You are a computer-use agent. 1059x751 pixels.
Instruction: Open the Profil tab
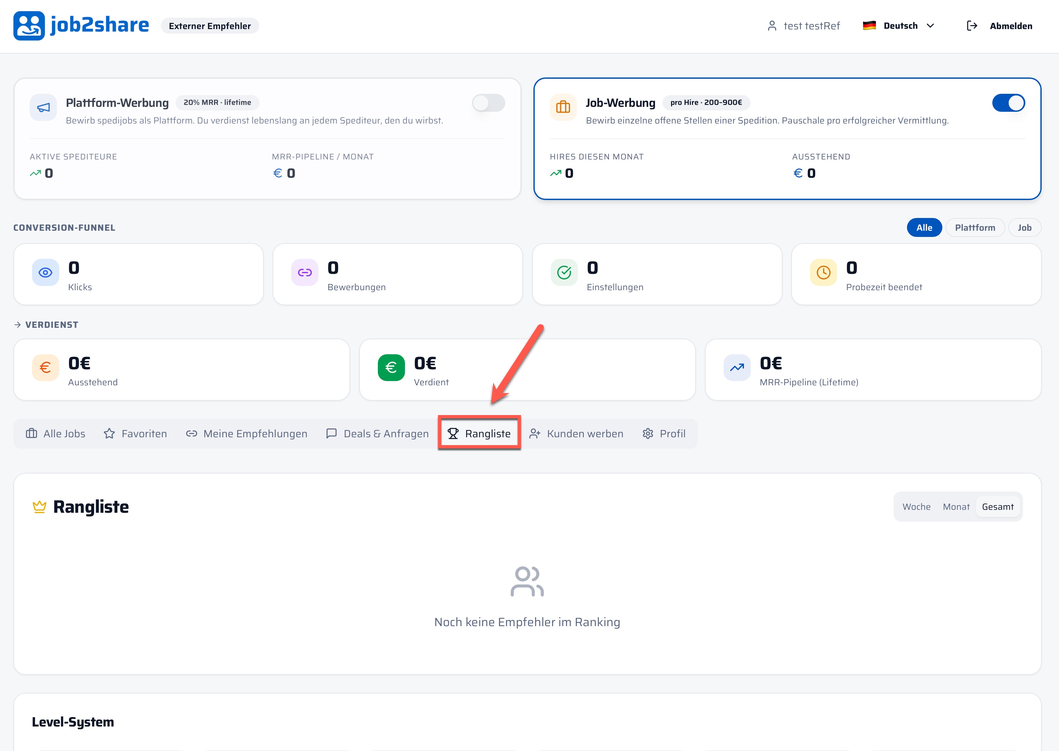pyautogui.click(x=664, y=434)
